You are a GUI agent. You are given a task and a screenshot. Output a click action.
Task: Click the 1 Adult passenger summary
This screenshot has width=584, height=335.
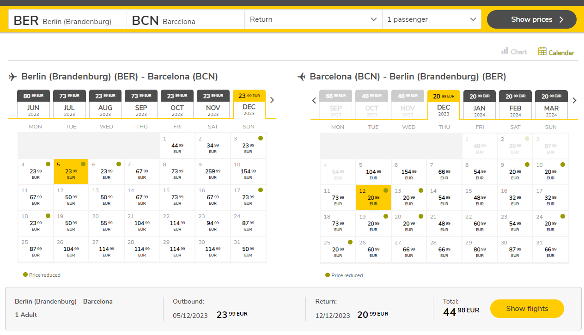[26, 315]
